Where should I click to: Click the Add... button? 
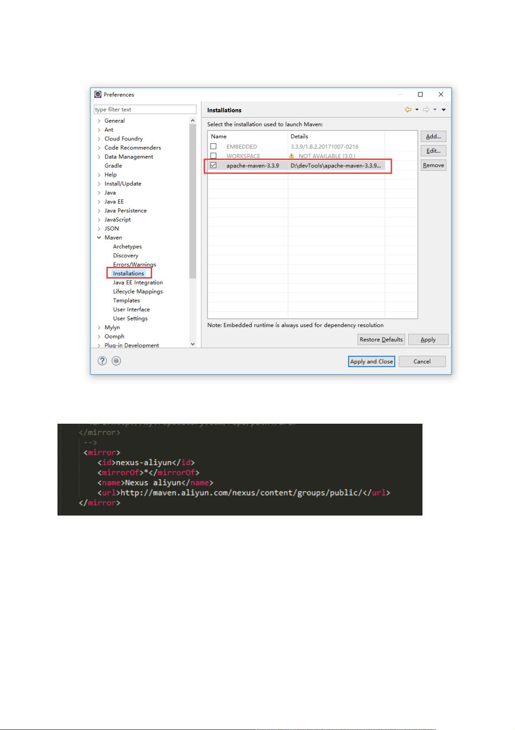pos(433,136)
